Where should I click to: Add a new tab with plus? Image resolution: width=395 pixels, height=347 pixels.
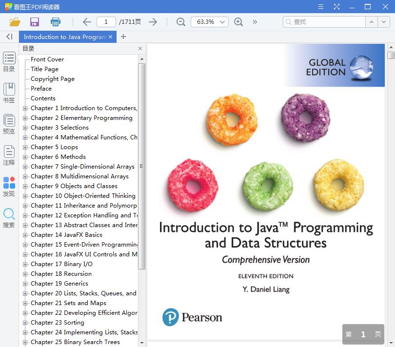[x=123, y=37]
